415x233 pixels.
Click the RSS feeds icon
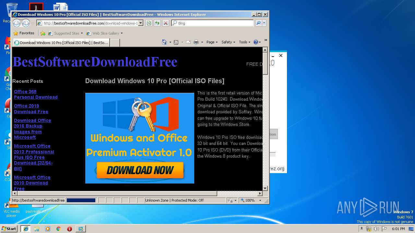pos(176,42)
